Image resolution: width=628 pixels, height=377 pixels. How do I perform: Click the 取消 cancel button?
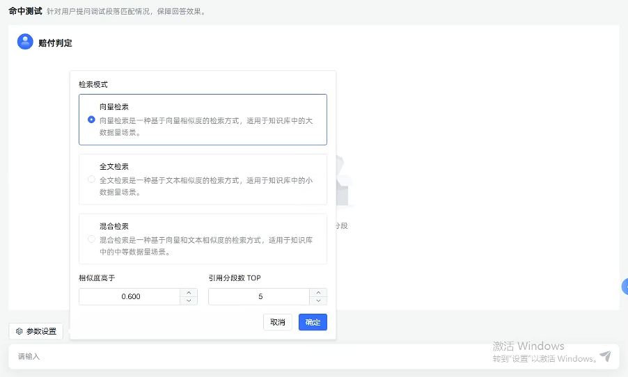coord(278,322)
